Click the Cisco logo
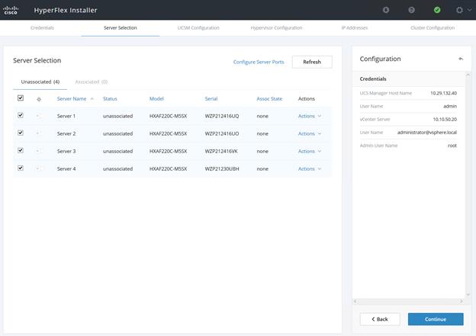This screenshot has height=336, width=476. 11,10
